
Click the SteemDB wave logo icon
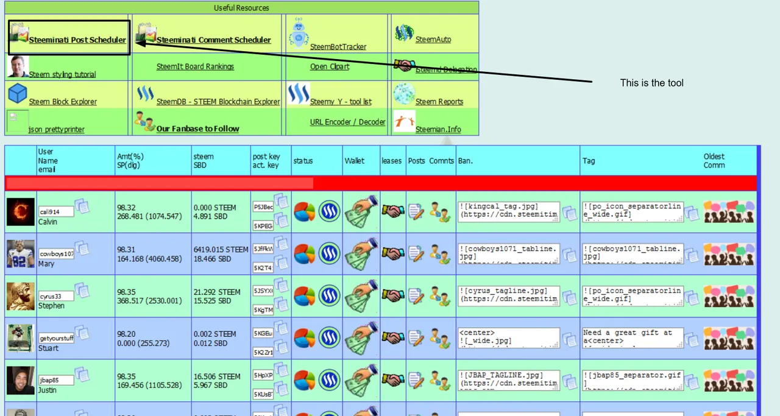[x=146, y=94]
